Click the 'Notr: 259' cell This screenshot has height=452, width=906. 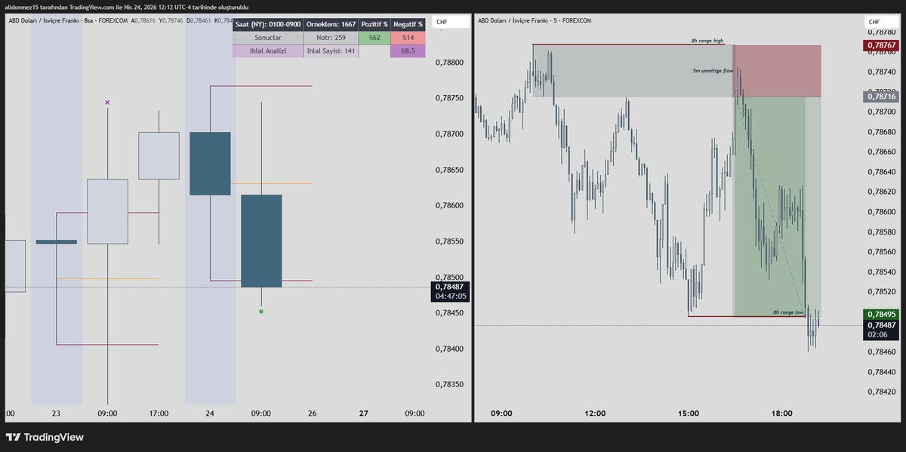pyautogui.click(x=331, y=38)
